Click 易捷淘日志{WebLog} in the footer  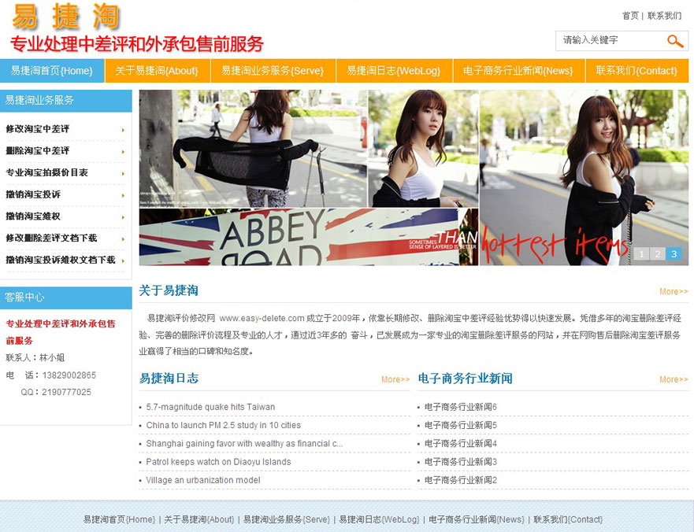pos(379,519)
